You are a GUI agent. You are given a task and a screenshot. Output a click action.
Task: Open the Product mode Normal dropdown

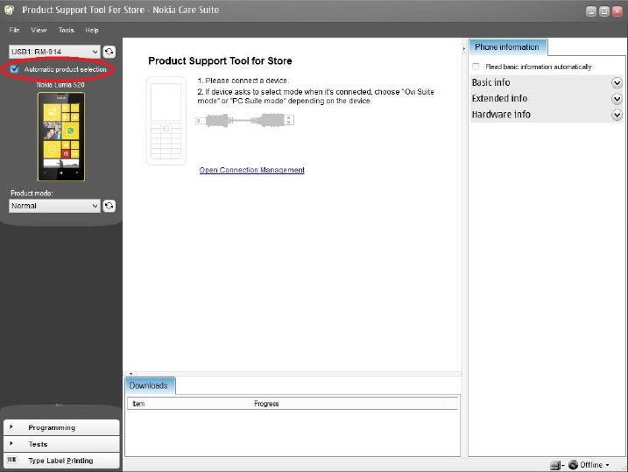point(54,206)
